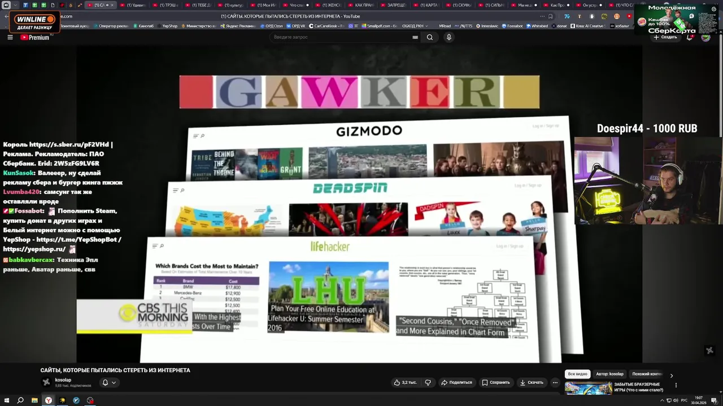Open the Smallpdf.com bookmark
The width and height of the screenshot is (723, 406).
click(379, 26)
